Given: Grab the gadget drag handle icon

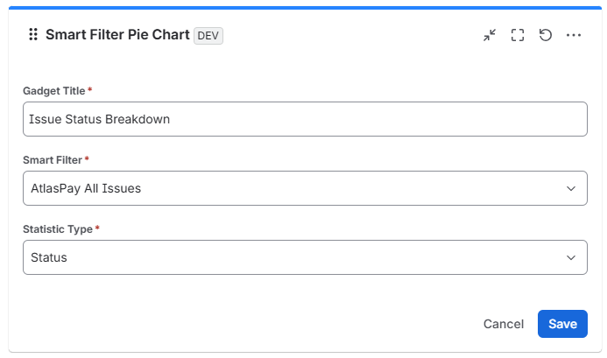Looking at the screenshot, I should coord(33,34).
